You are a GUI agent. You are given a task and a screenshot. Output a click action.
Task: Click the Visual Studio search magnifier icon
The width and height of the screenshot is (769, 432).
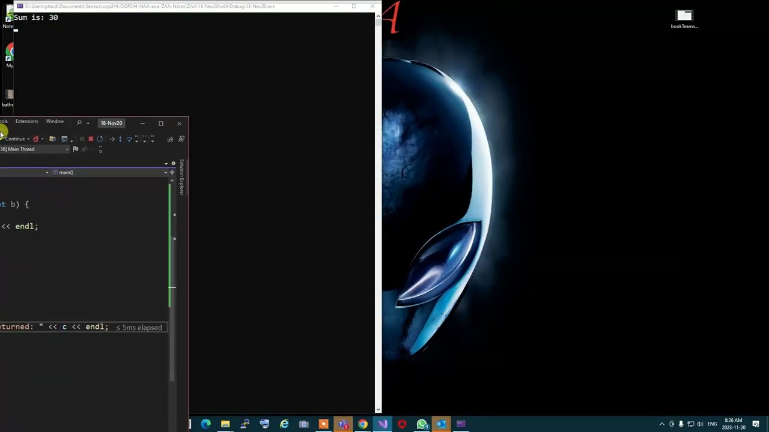point(79,123)
